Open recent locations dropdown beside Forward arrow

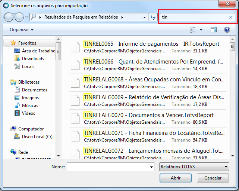tap(27, 17)
